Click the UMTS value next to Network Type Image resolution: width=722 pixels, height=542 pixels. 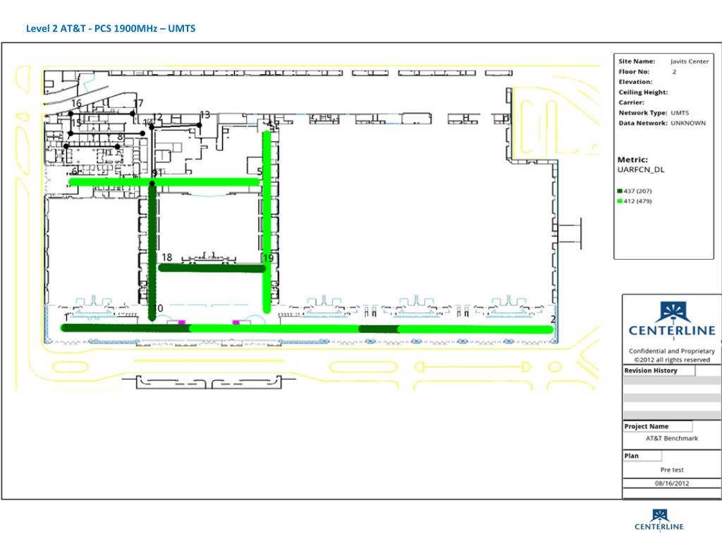coord(680,113)
